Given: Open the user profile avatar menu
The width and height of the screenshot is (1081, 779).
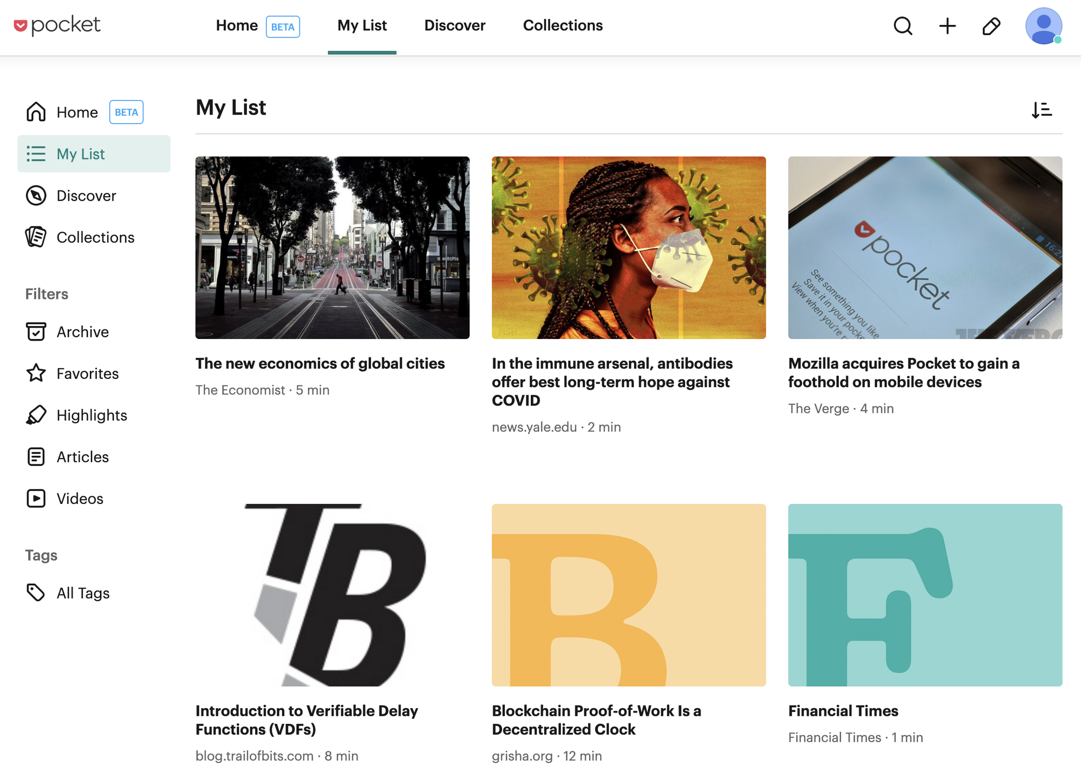Looking at the screenshot, I should [1044, 26].
